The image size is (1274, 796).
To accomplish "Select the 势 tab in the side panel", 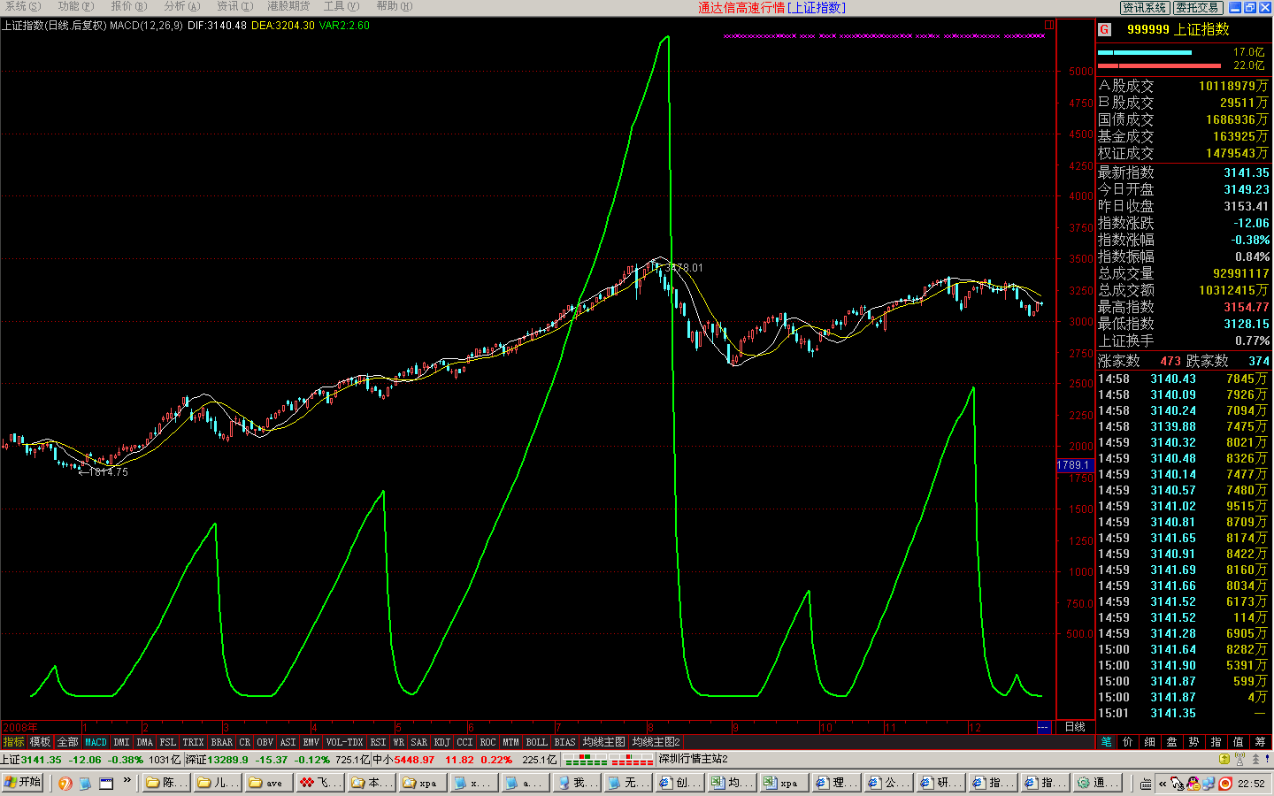I will (x=1194, y=742).
